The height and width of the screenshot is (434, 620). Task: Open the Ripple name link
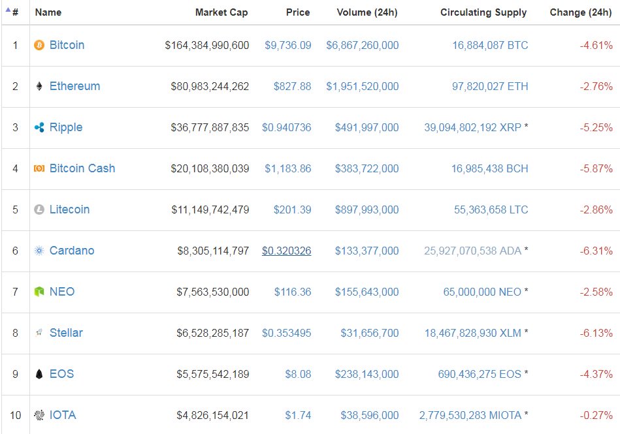coord(66,127)
